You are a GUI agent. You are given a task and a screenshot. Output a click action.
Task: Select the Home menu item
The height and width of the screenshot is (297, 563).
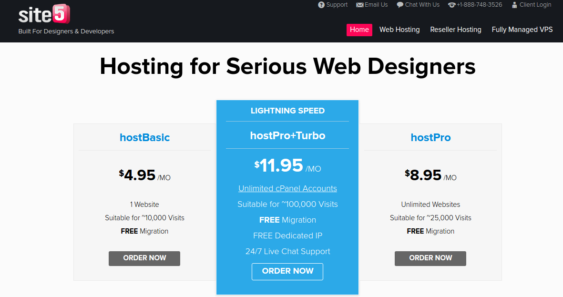pyautogui.click(x=359, y=30)
